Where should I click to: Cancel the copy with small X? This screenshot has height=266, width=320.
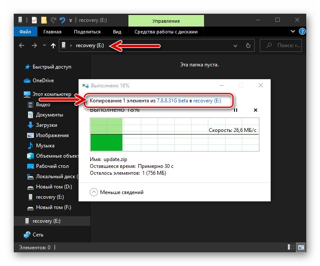(255, 110)
